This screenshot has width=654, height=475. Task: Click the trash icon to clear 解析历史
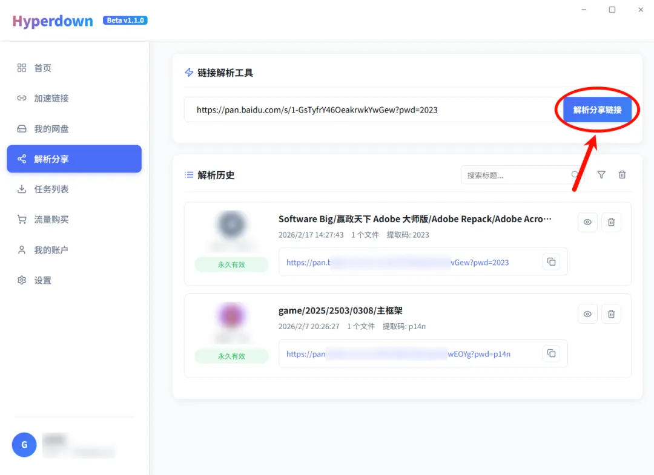622,175
